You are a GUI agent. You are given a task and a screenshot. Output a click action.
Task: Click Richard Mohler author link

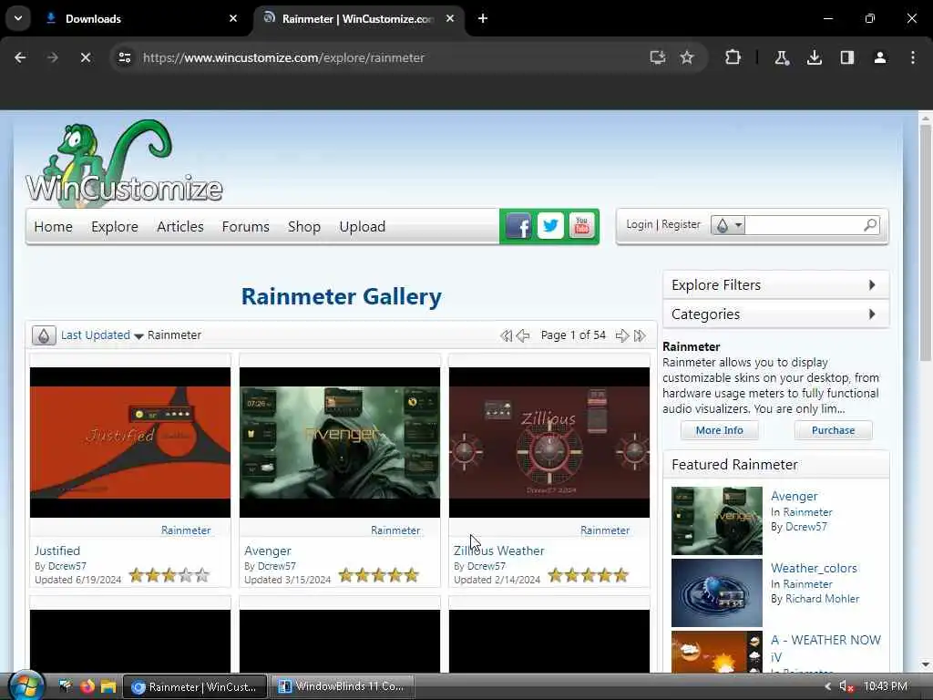pyautogui.click(x=822, y=599)
